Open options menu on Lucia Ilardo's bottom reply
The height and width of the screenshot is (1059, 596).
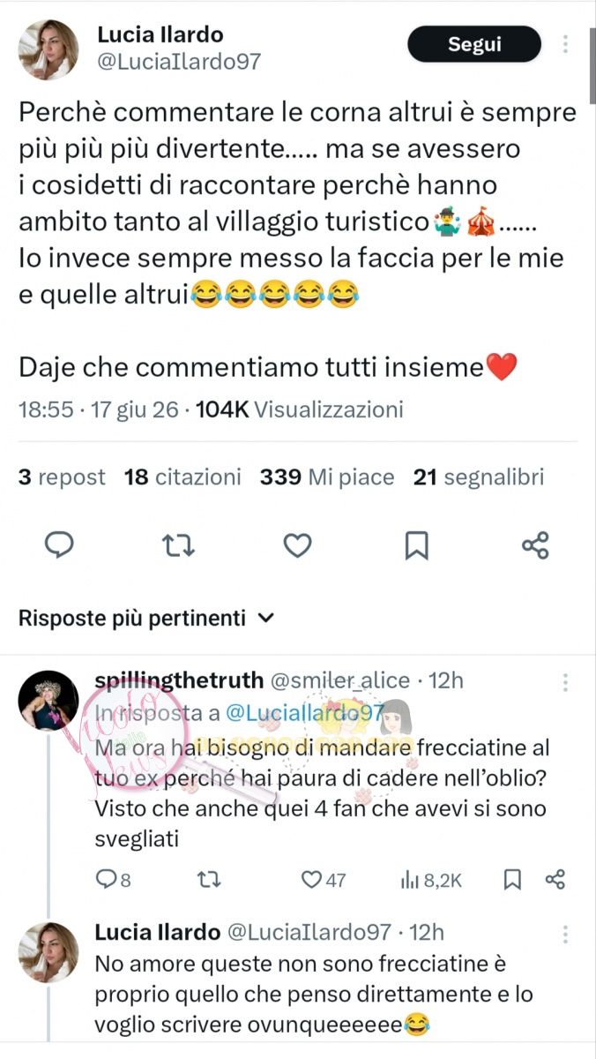coord(565,934)
